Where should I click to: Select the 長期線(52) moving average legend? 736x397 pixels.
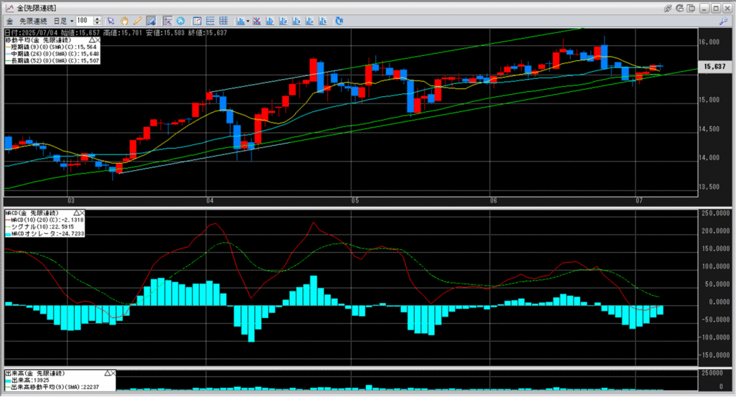[52, 61]
